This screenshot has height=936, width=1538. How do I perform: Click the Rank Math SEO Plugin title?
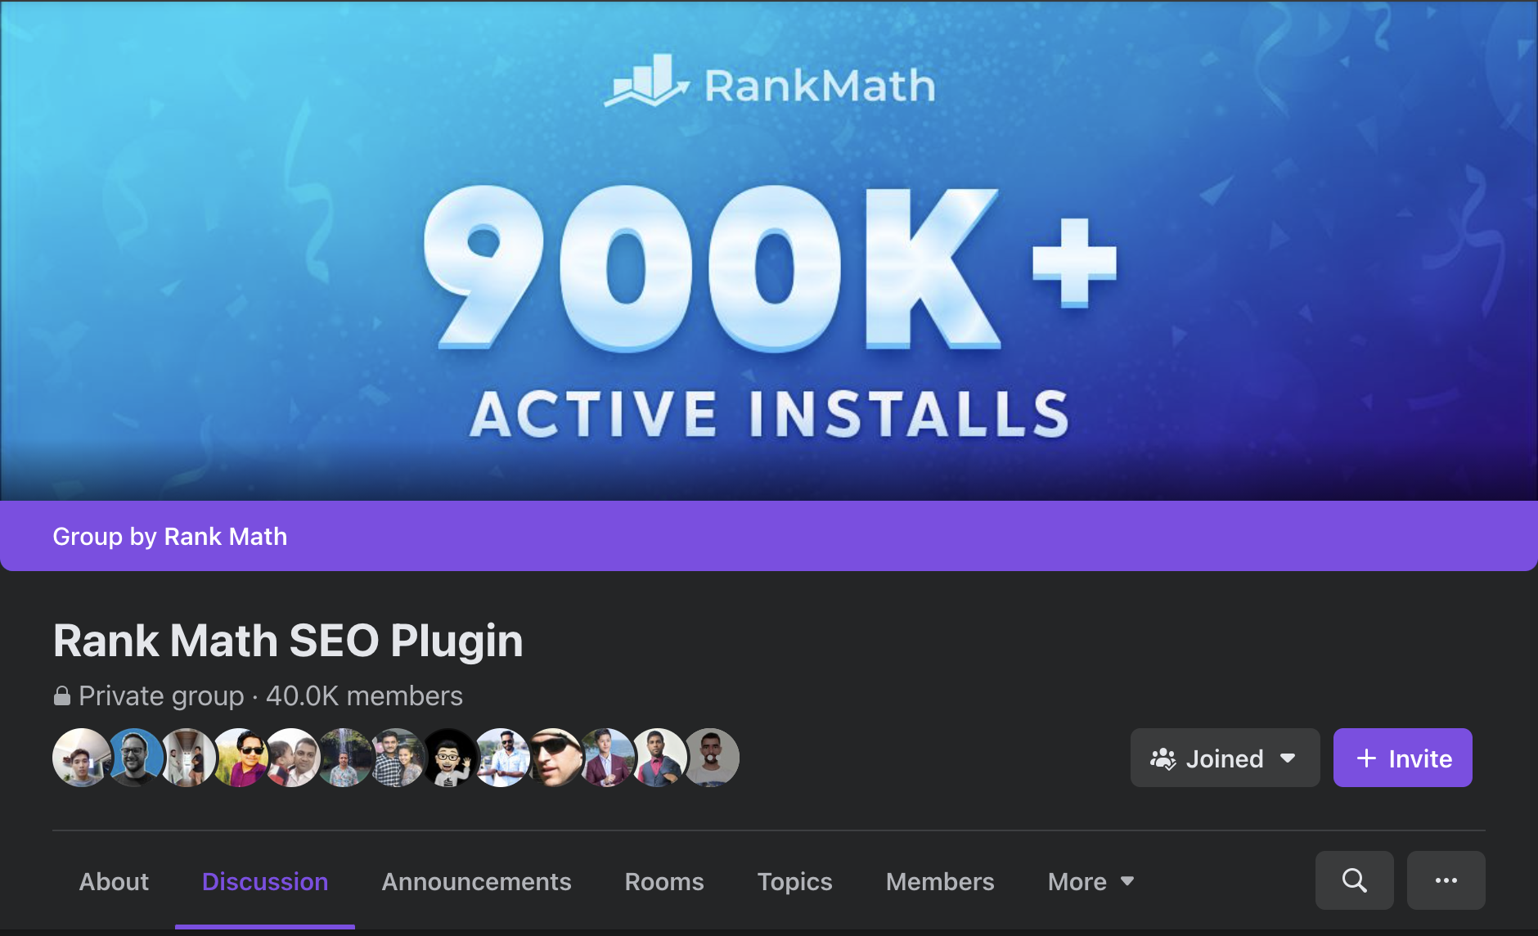coord(288,640)
